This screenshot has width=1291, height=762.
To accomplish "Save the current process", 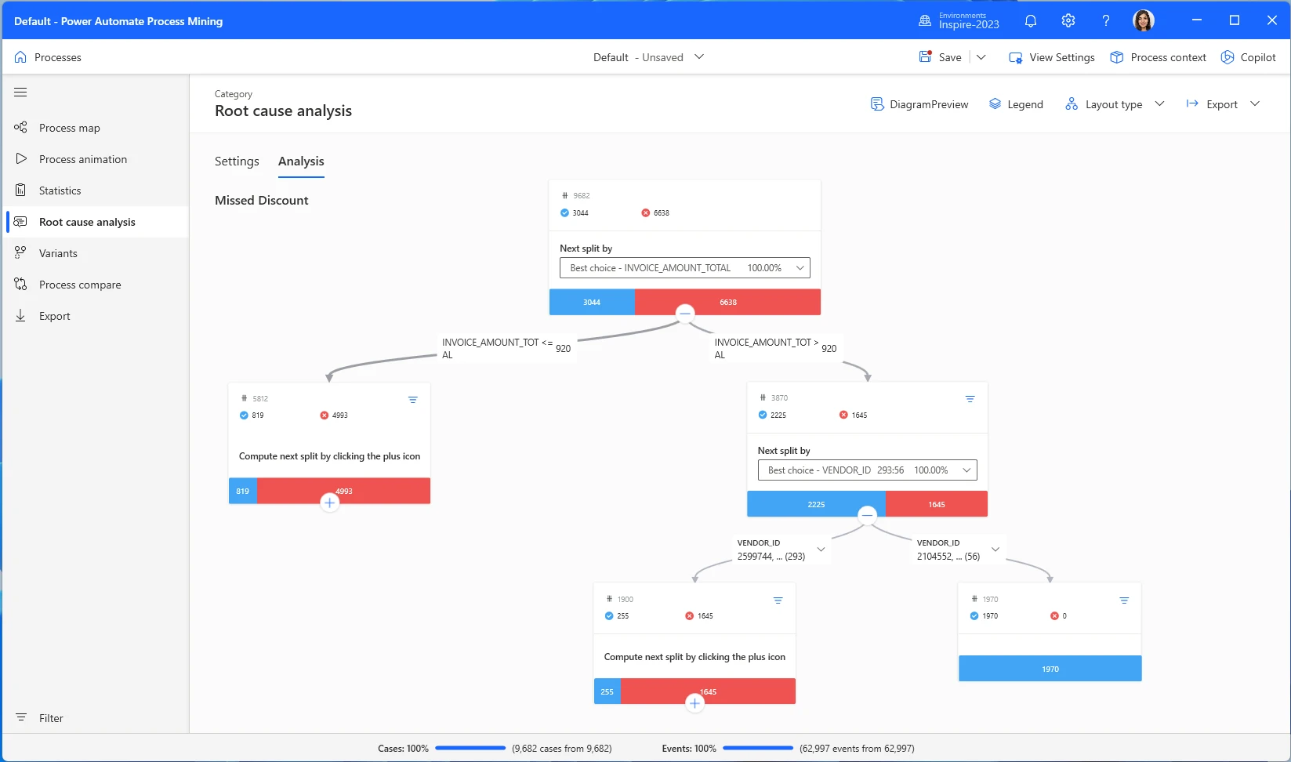I will 939,56.
